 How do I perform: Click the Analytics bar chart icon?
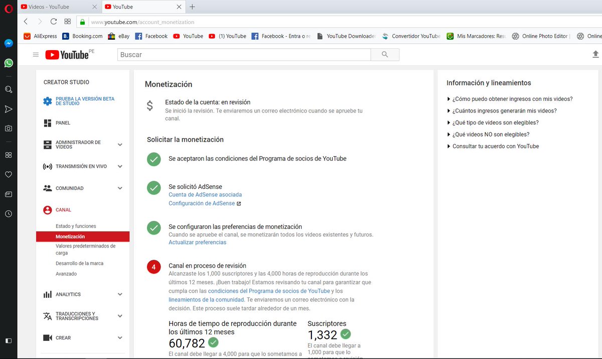click(x=48, y=295)
